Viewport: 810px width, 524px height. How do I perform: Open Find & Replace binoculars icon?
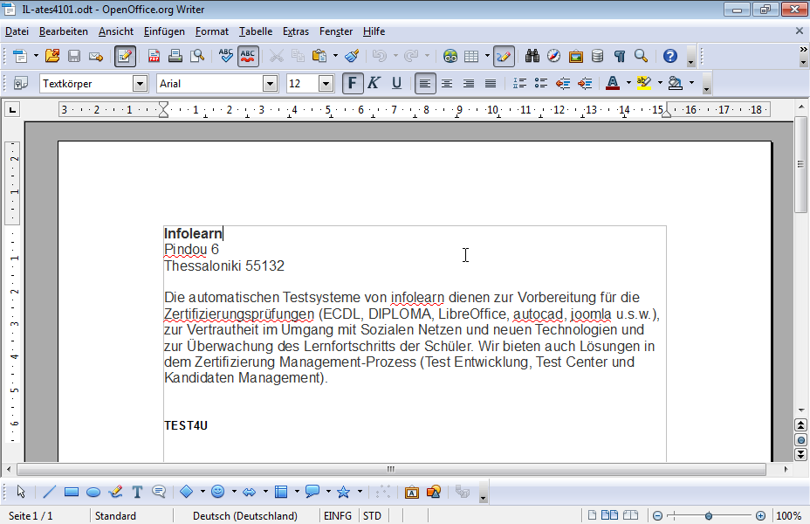click(x=532, y=56)
